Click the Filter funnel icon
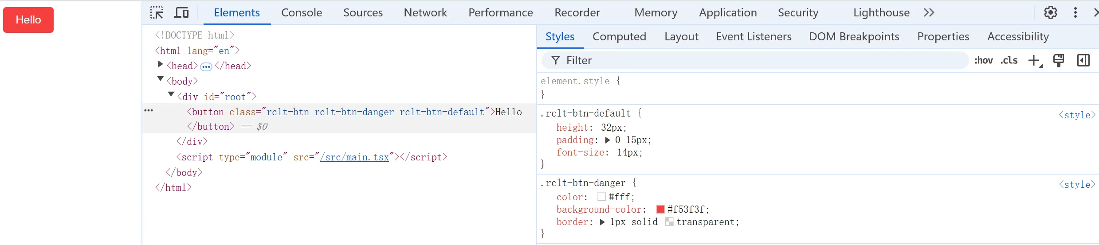Image resolution: width=1099 pixels, height=245 pixels. [555, 60]
